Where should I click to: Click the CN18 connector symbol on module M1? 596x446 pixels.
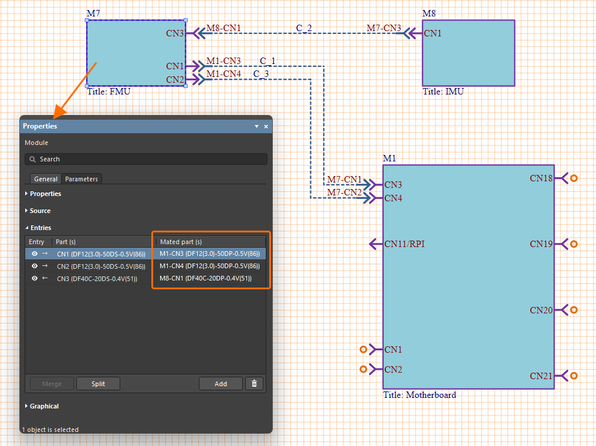(561, 178)
